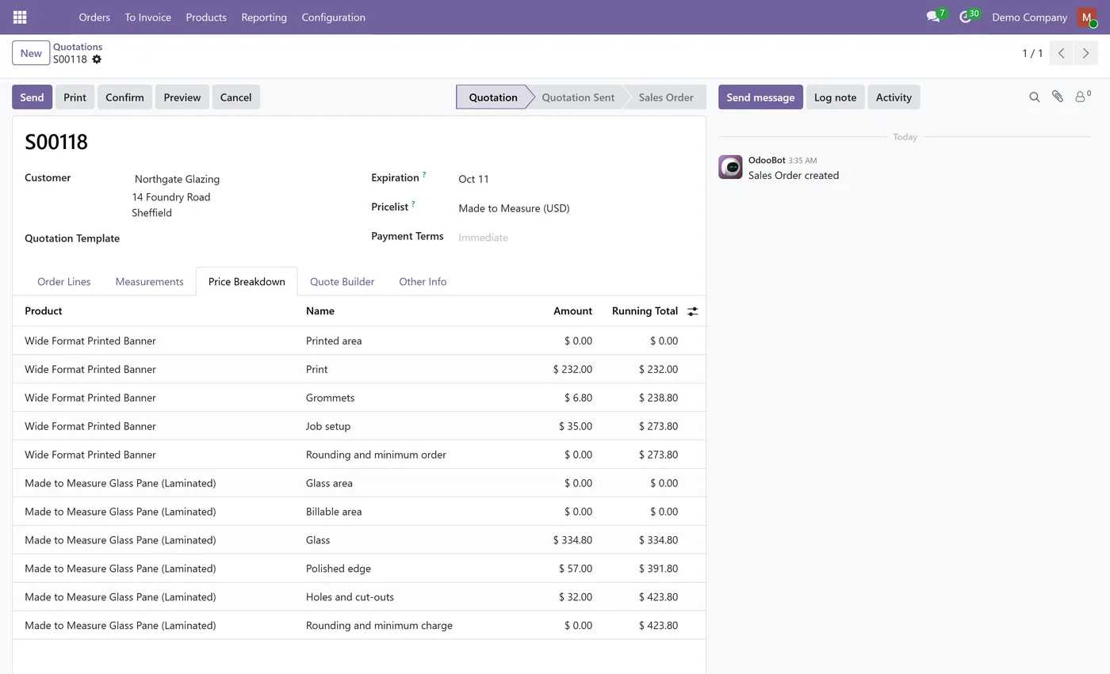Image resolution: width=1110 pixels, height=674 pixels.
Task: Open the Demo Company switcher
Action: pyautogui.click(x=1029, y=17)
